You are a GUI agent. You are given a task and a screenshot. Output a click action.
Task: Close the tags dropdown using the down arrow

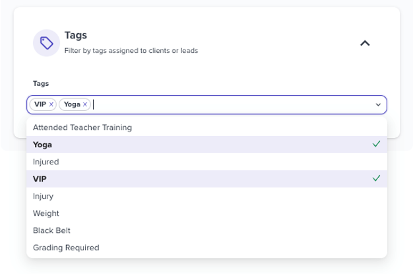click(x=378, y=105)
